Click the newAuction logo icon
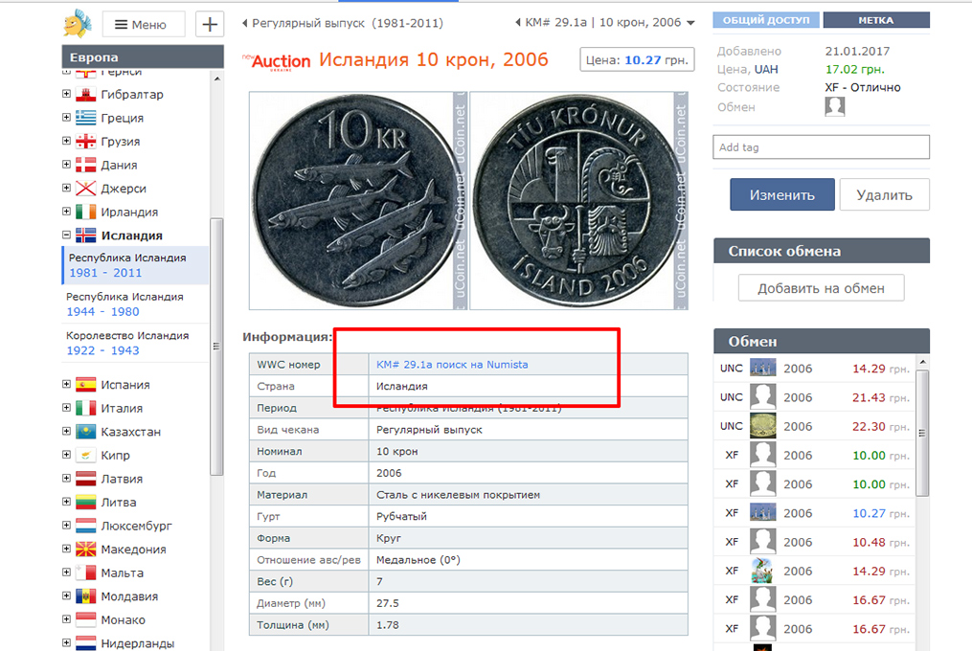The image size is (972, 651). 277,60
